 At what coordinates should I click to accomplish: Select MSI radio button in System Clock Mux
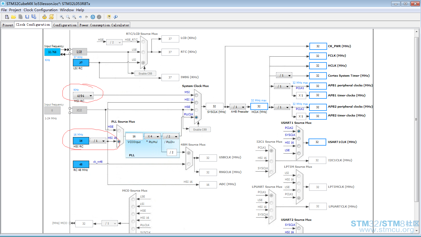click(x=196, y=95)
